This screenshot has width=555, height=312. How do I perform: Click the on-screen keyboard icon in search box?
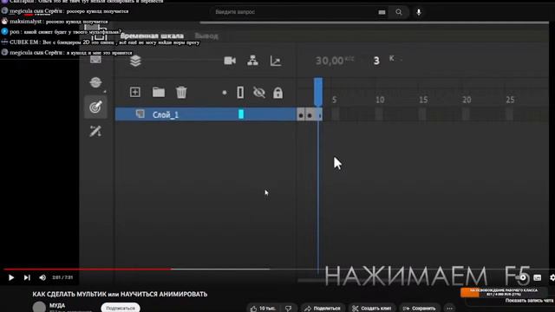(x=382, y=12)
